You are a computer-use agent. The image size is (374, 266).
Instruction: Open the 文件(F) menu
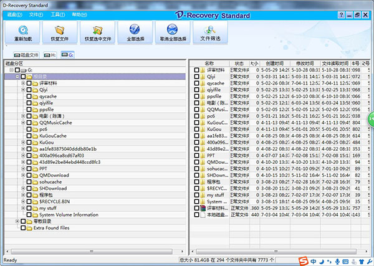(36, 15)
